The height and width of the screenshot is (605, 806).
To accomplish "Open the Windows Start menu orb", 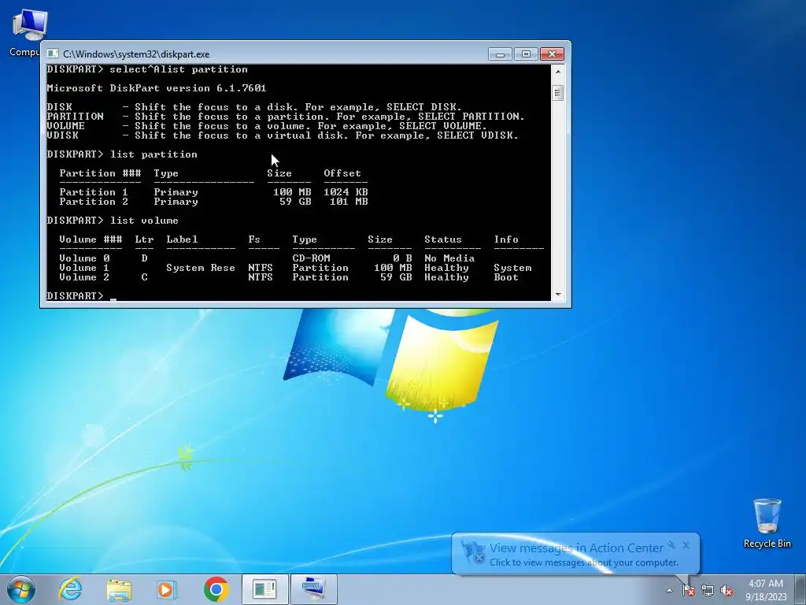I will coord(20,589).
